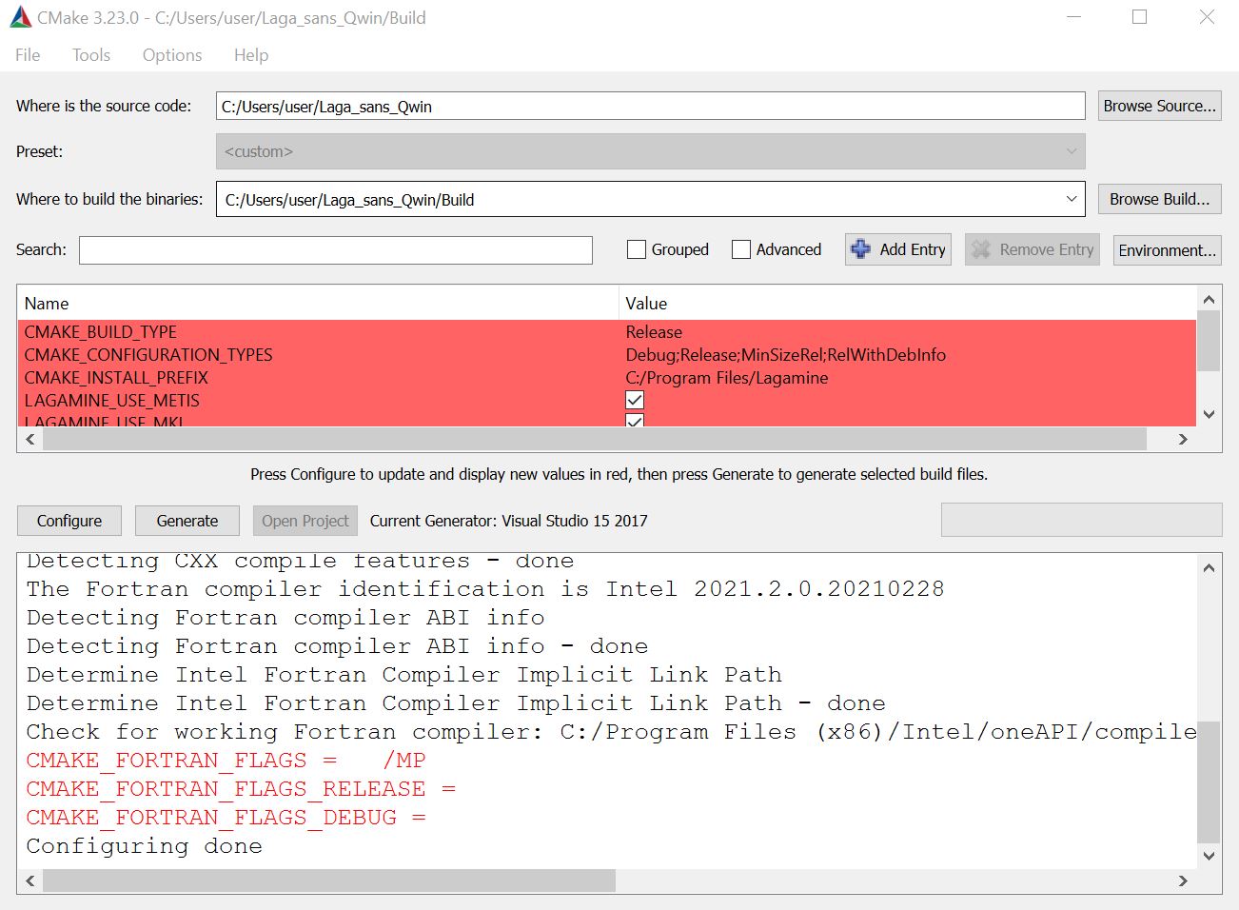Click the output log horizontal scrollbar thumb
1239x910 pixels.
[x=329, y=880]
